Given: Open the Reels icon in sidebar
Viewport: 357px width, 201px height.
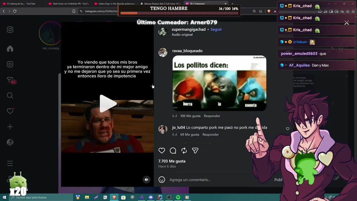Looking at the screenshot, I should point(10,64).
